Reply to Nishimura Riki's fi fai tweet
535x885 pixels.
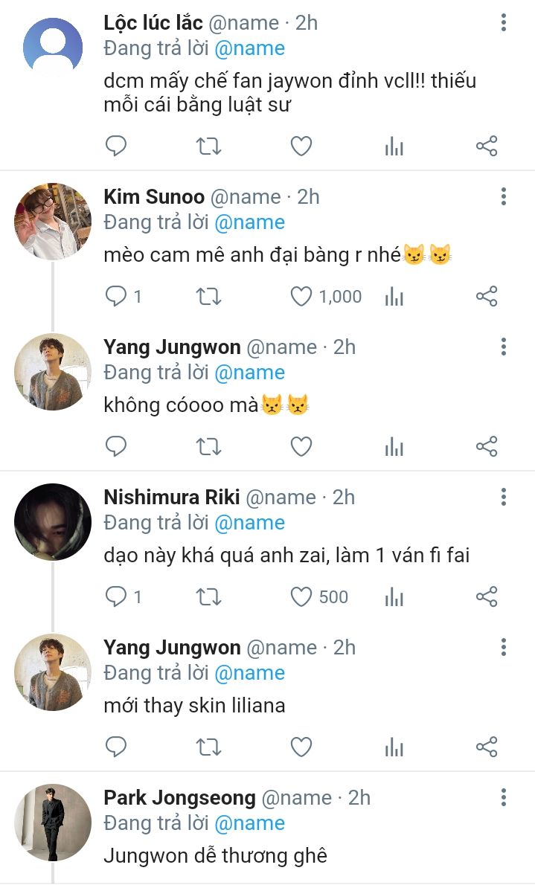coord(116,597)
